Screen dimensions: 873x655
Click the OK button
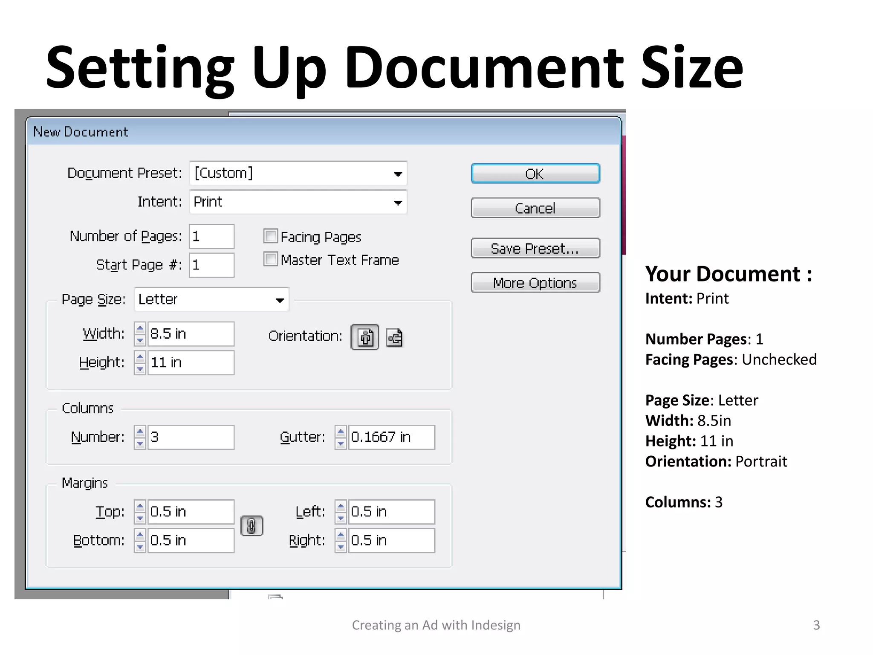535,174
